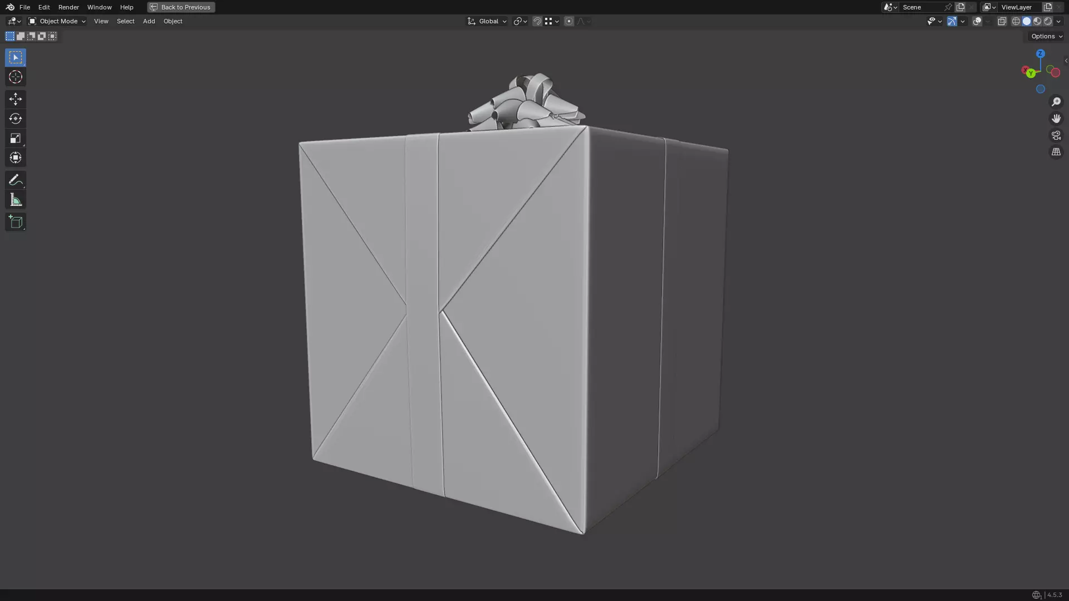Click the blue Z axis gizmo circle
The width and height of the screenshot is (1069, 601).
(x=1041, y=54)
